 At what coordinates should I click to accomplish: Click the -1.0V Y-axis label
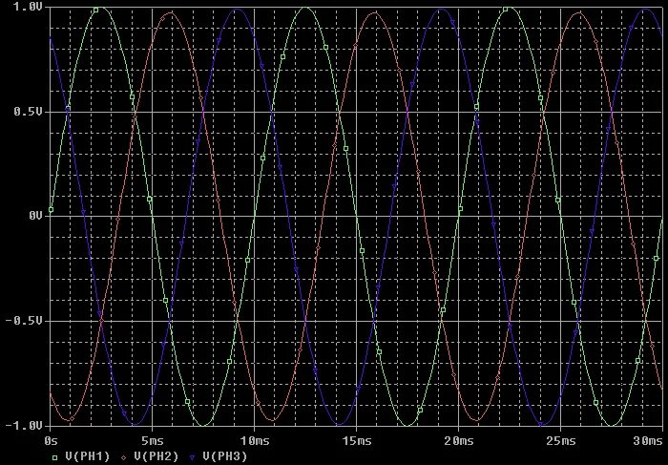click(x=25, y=425)
